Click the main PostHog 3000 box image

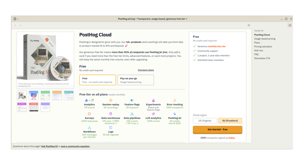click(x=45, y=57)
